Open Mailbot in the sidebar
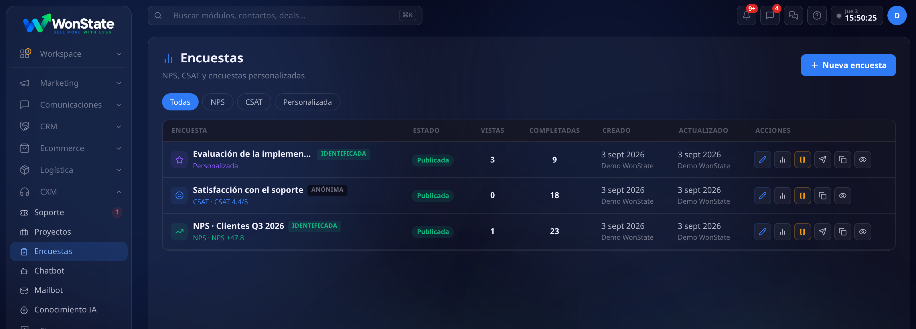The width and height of the screenshot is (916, 329). [x=69, y=290]
